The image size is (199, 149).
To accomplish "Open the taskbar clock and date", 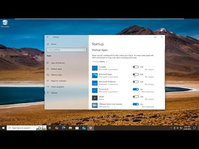I will coord(187,128).
